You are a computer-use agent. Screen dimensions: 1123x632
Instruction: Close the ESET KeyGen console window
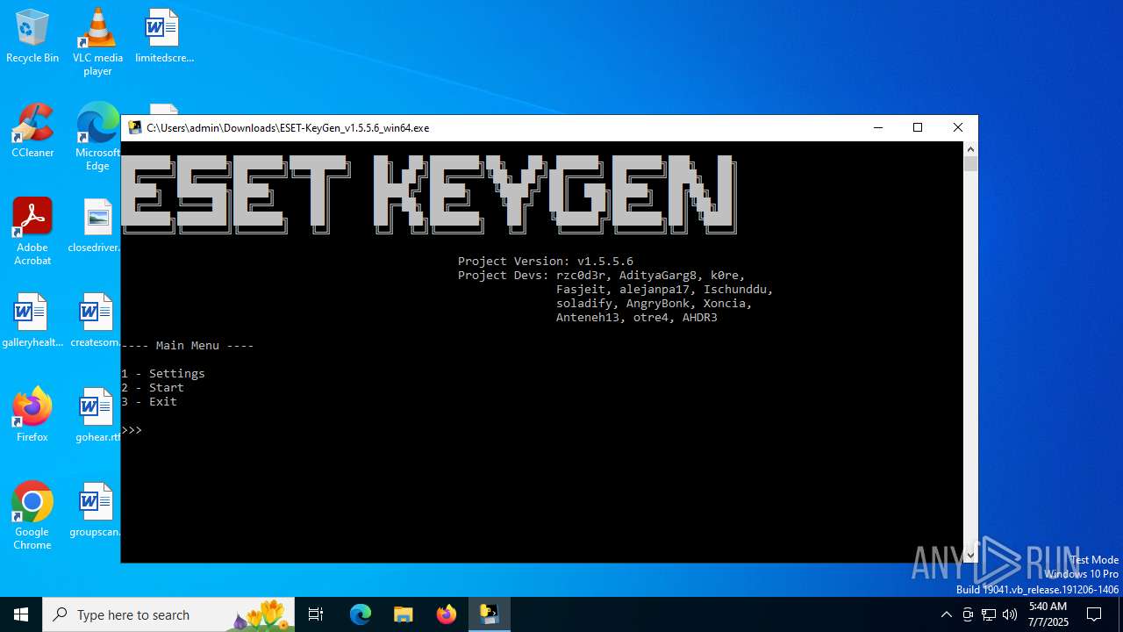pos(958,127)
